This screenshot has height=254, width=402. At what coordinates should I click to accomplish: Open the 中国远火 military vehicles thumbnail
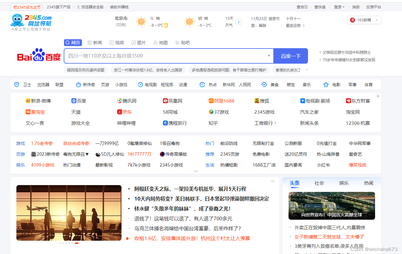click(x=332, y=206)
